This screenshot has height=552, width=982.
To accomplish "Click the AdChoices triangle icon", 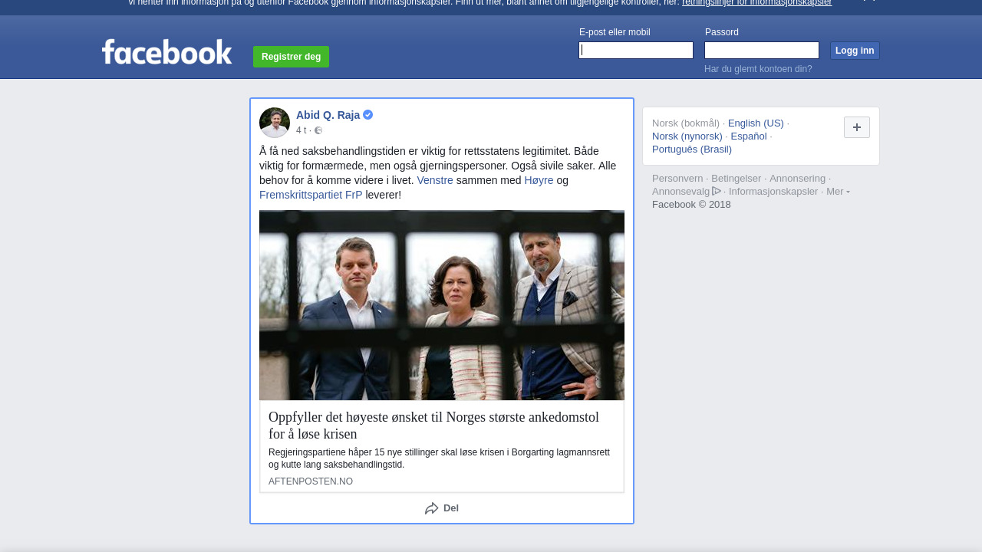I will click(x=717, y=191).
